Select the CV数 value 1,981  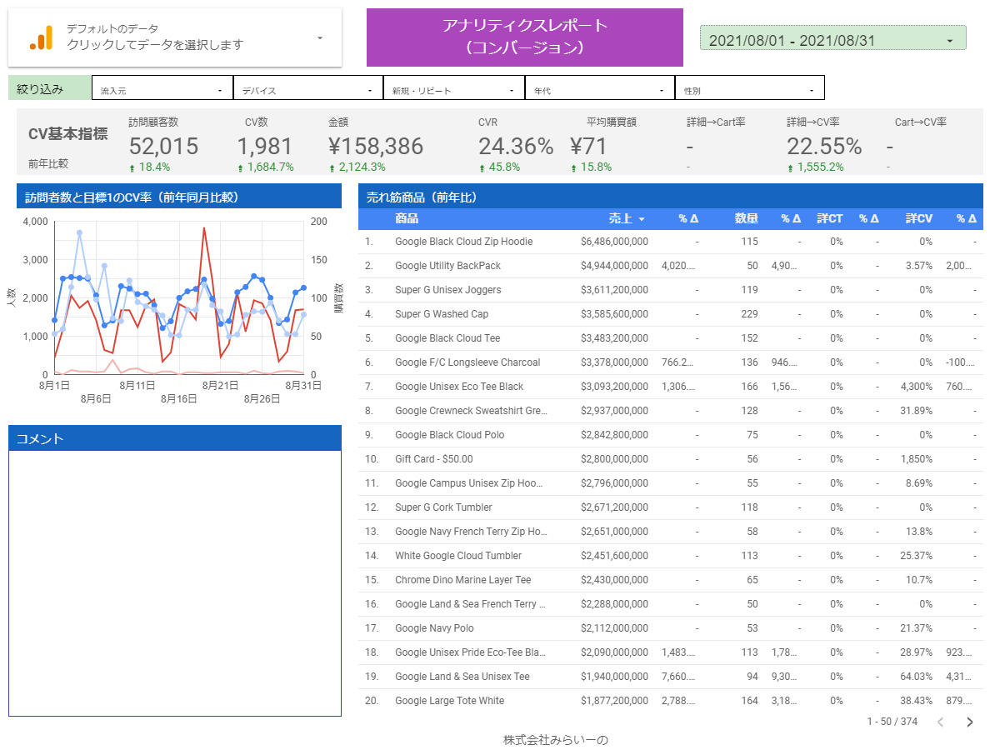[266, 147]
